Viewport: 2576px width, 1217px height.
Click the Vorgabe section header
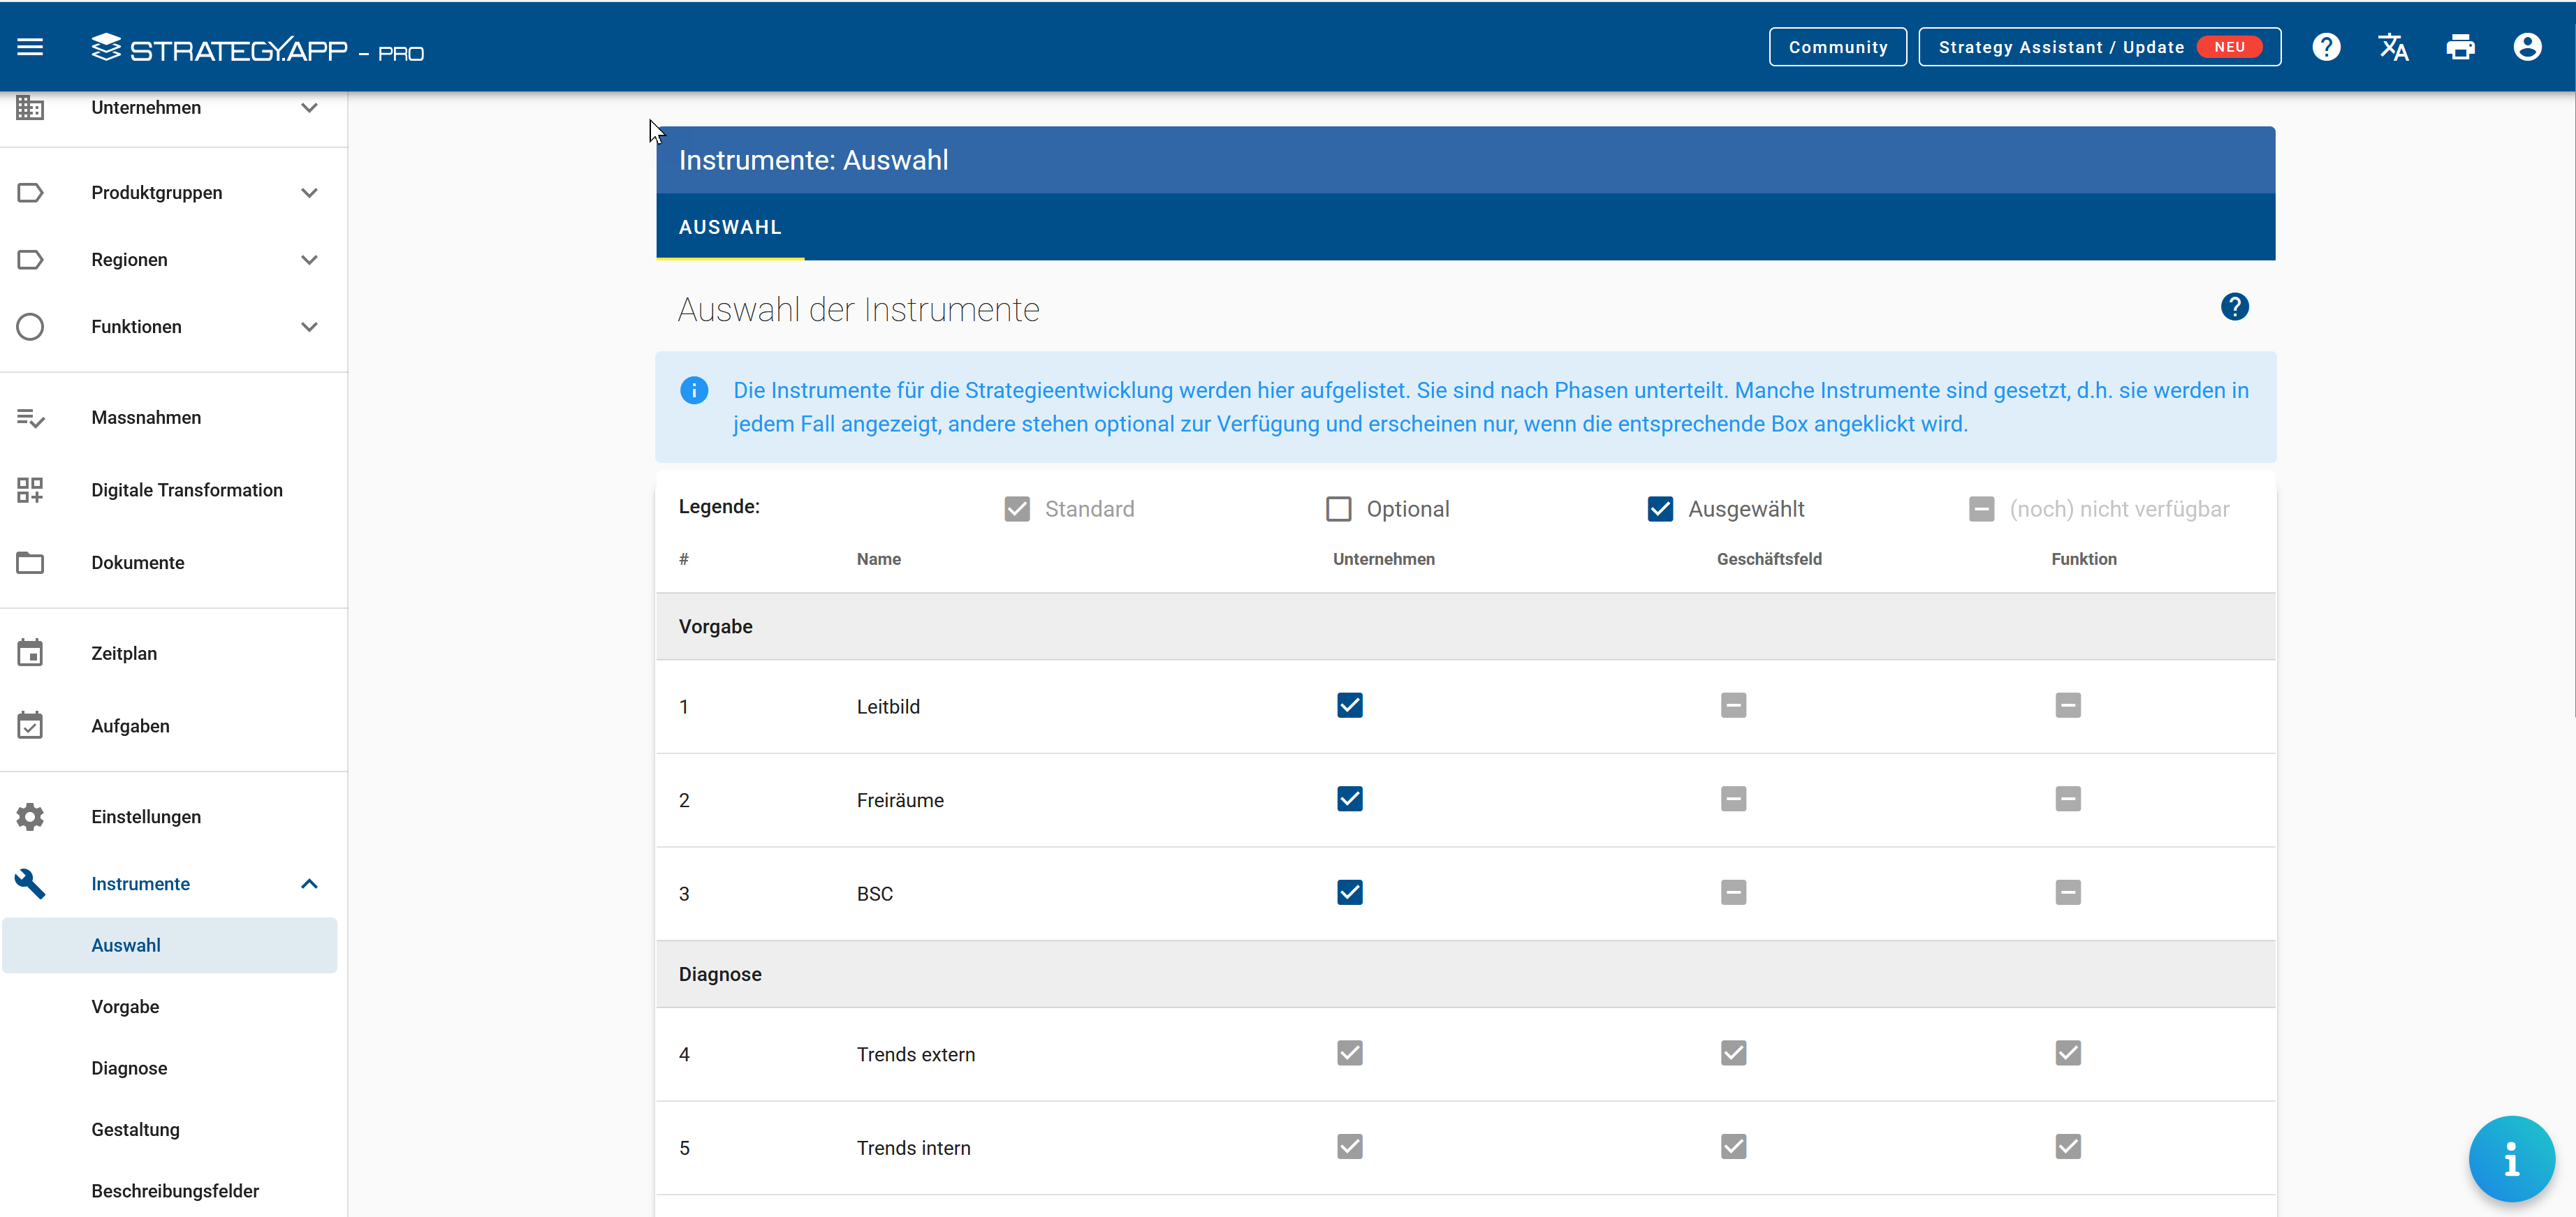(x=1465, y=626)
